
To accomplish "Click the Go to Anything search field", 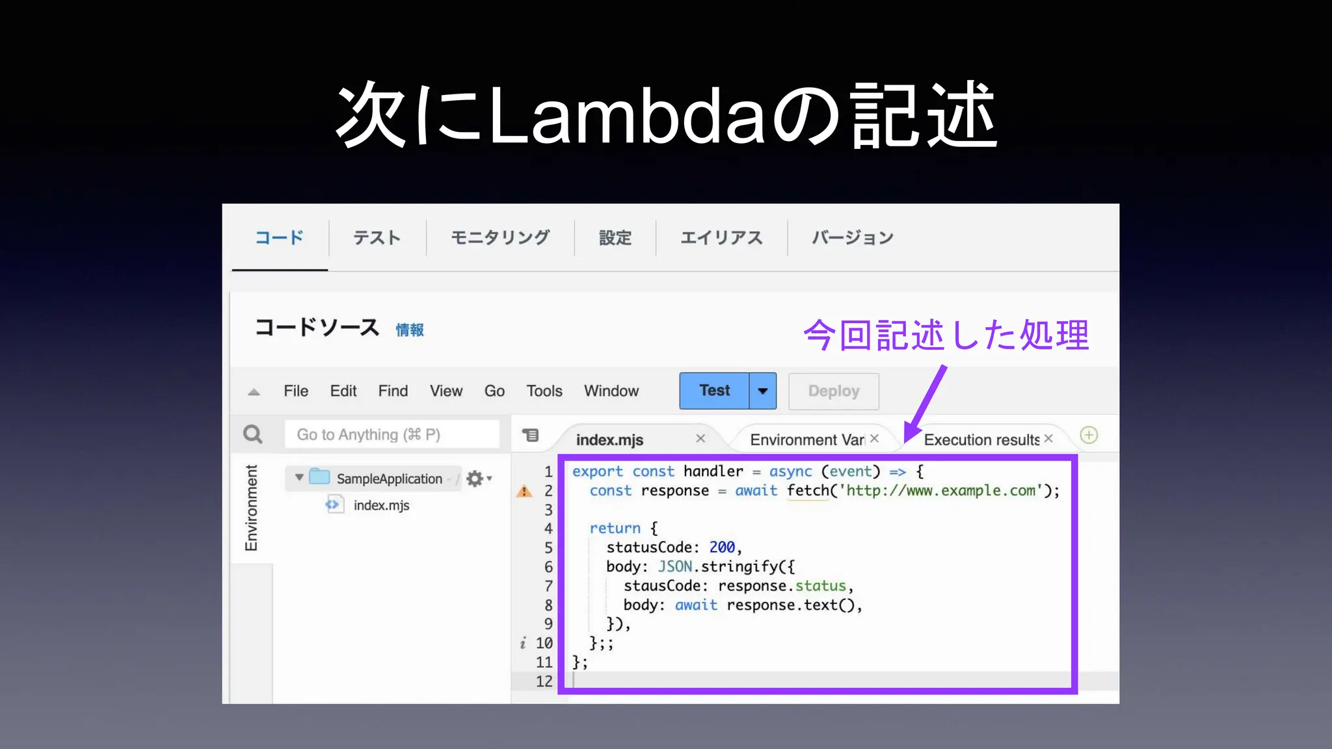I will 392,434.
